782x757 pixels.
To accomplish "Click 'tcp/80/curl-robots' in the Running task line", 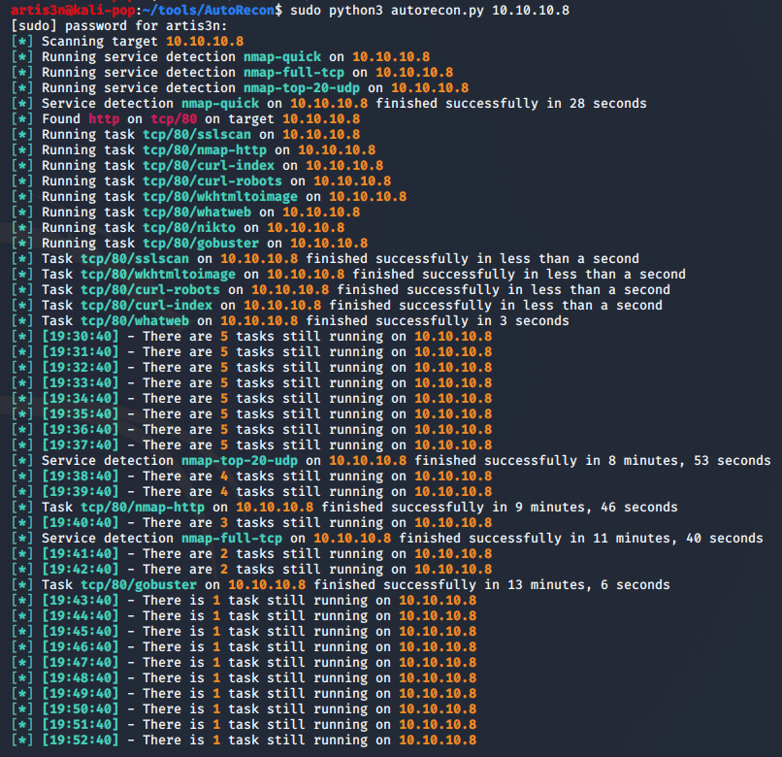I will [x=212, y=181].
